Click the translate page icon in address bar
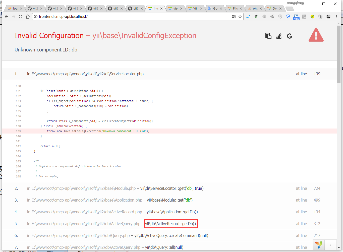Viewport: 343px width, 252px height. tap(234, 17)
